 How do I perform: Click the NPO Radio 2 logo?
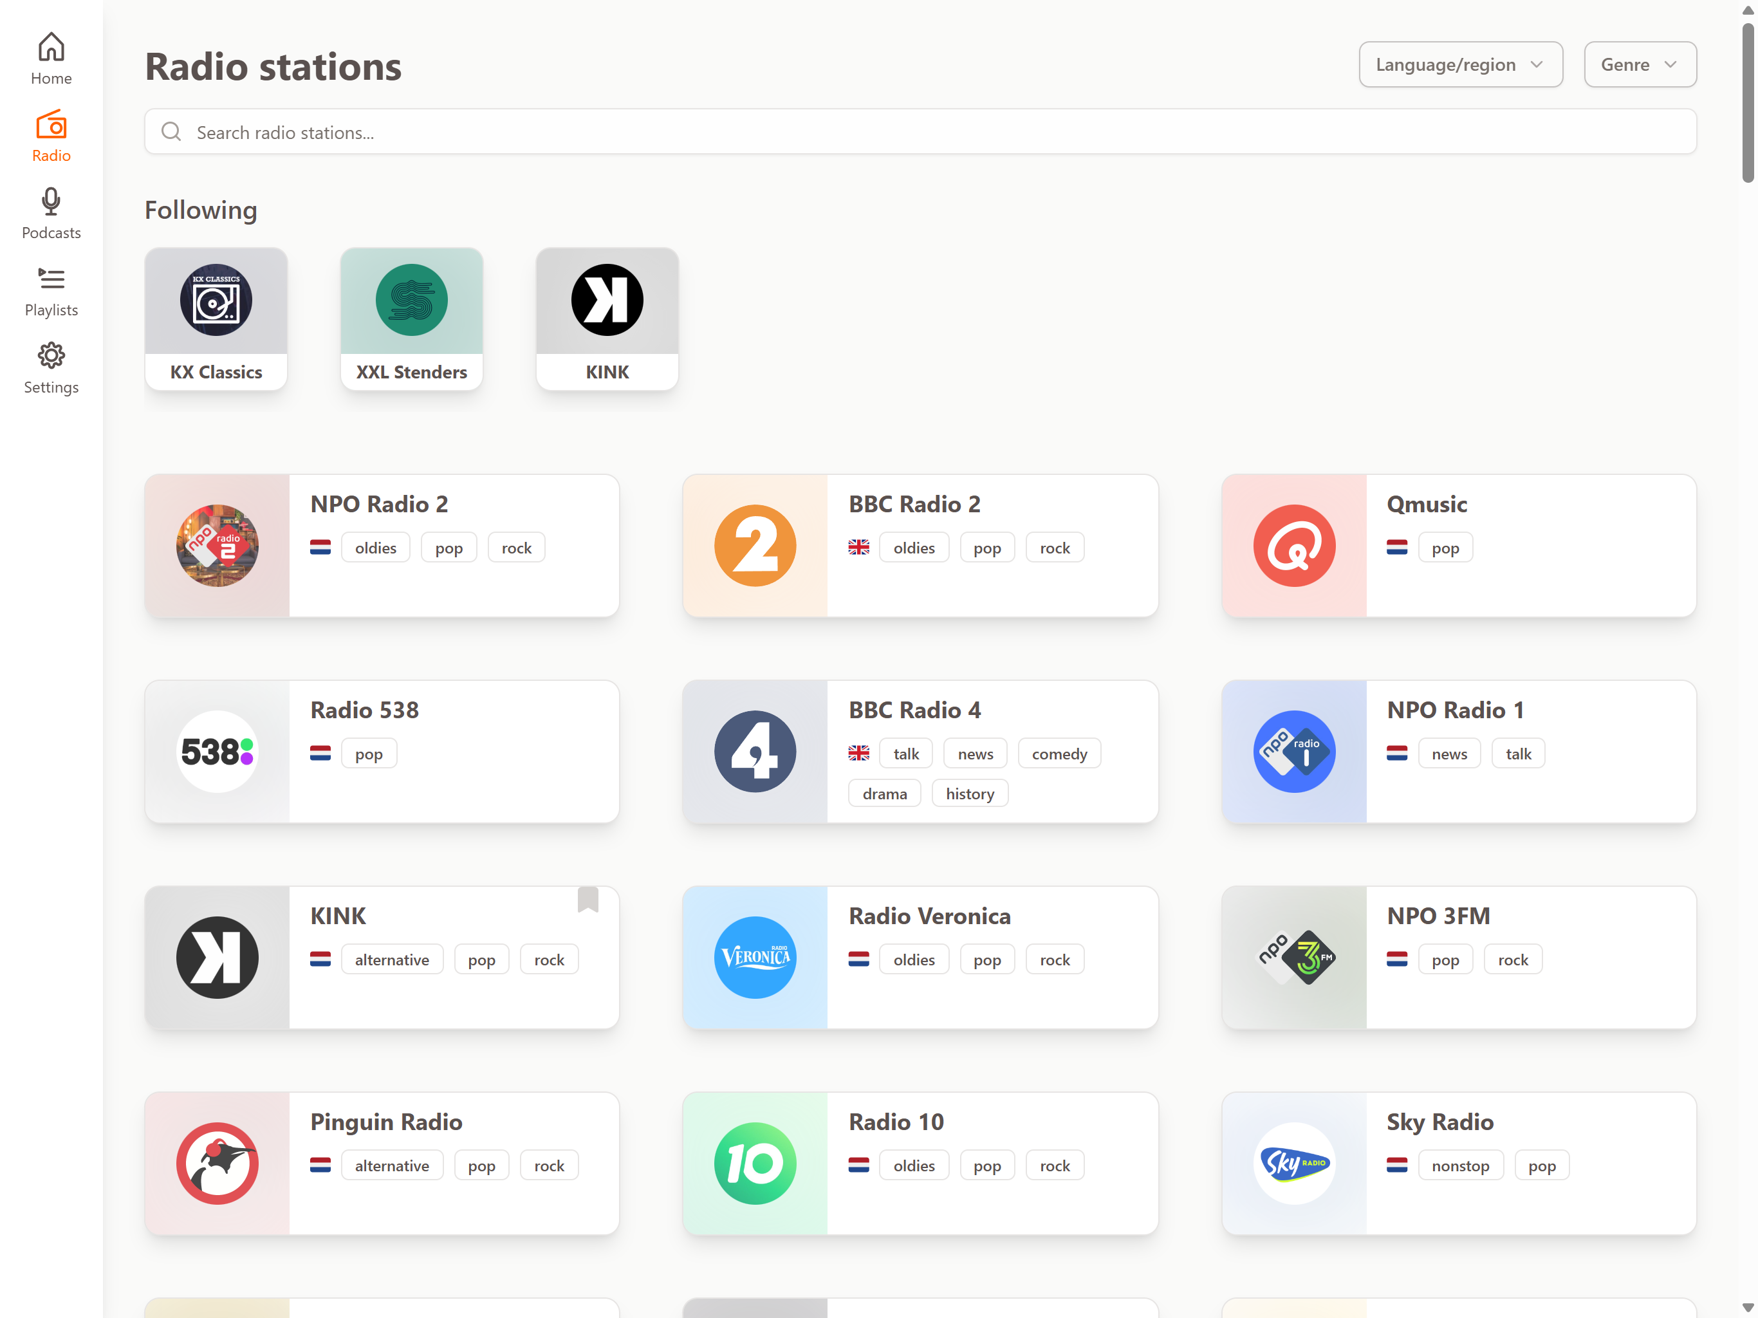(x=217, y=545)
